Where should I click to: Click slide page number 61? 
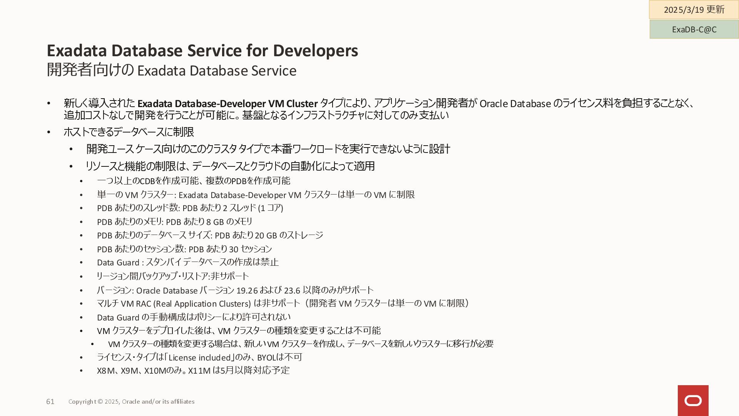(x=50, y=402)
